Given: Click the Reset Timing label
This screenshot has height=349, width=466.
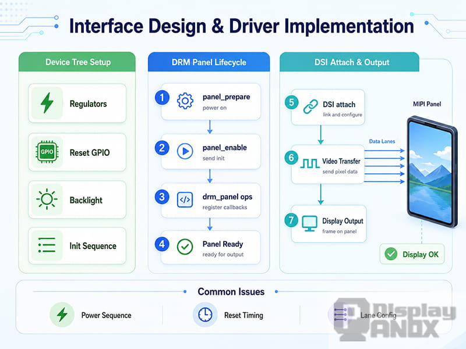Looking at the screenshot, I should pos(243,315).
